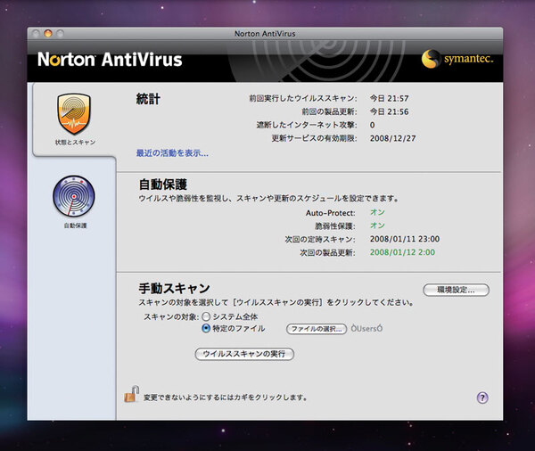Click service expiry date 2008/12/27
The height and width of the screenshot is (451, 535).
pyautogui.click(x=392, y=138)
